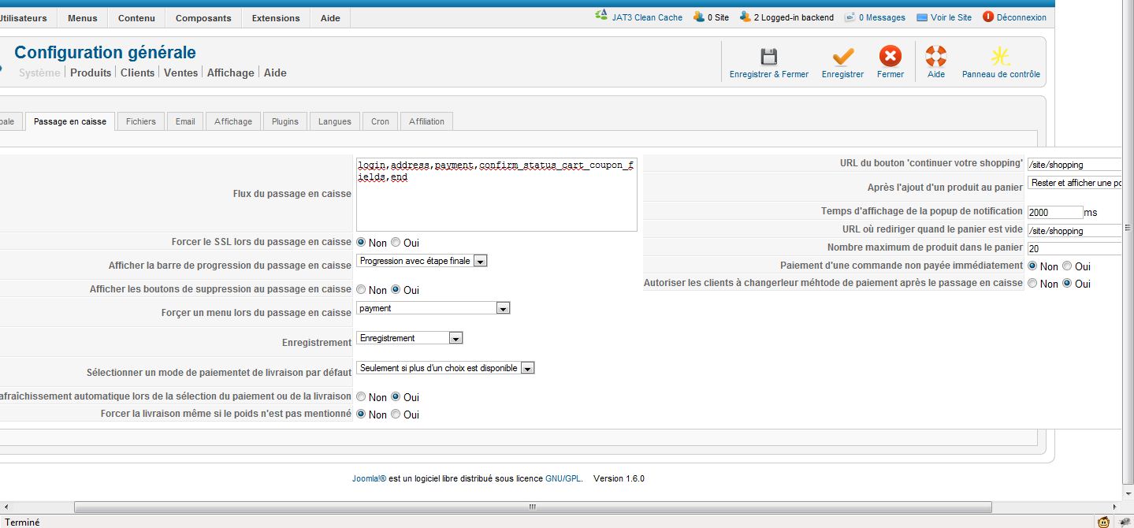The image size is (1134, 528).
Task: Select Oui for Paiement d'une commande non payée
Action: [1067, 266]
